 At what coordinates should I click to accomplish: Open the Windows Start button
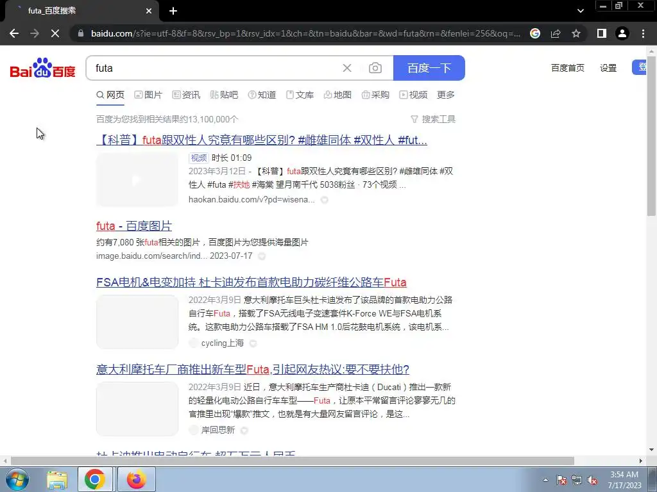[17, 479]
